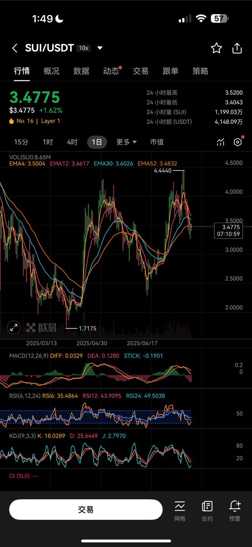Go back with the left arrow icon

pos(15,48)
